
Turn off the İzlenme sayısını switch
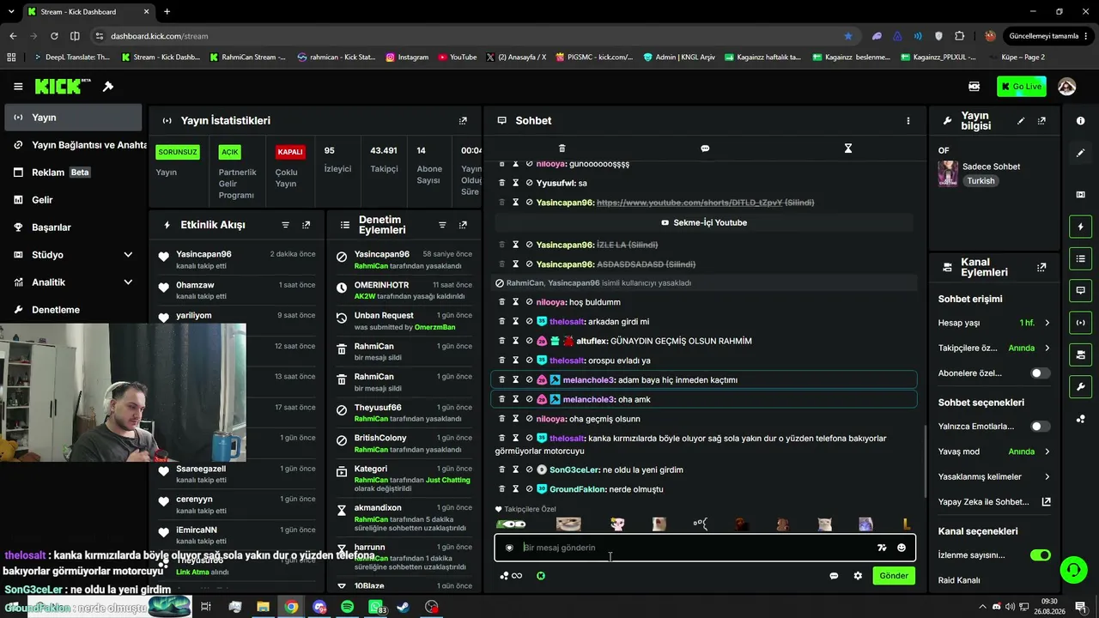click(1040, 555)
